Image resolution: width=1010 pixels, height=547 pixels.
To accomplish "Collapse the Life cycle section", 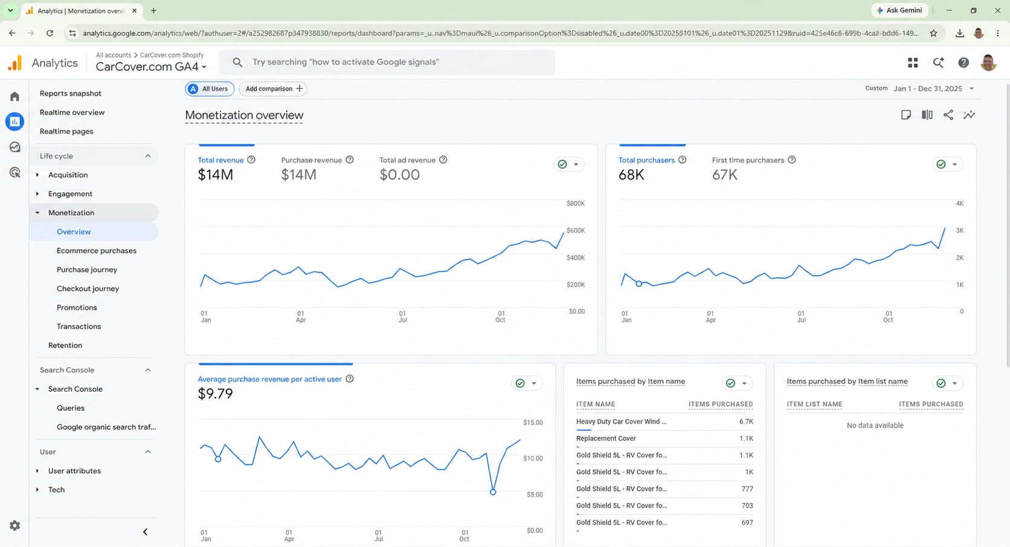I will coord(148,156).
